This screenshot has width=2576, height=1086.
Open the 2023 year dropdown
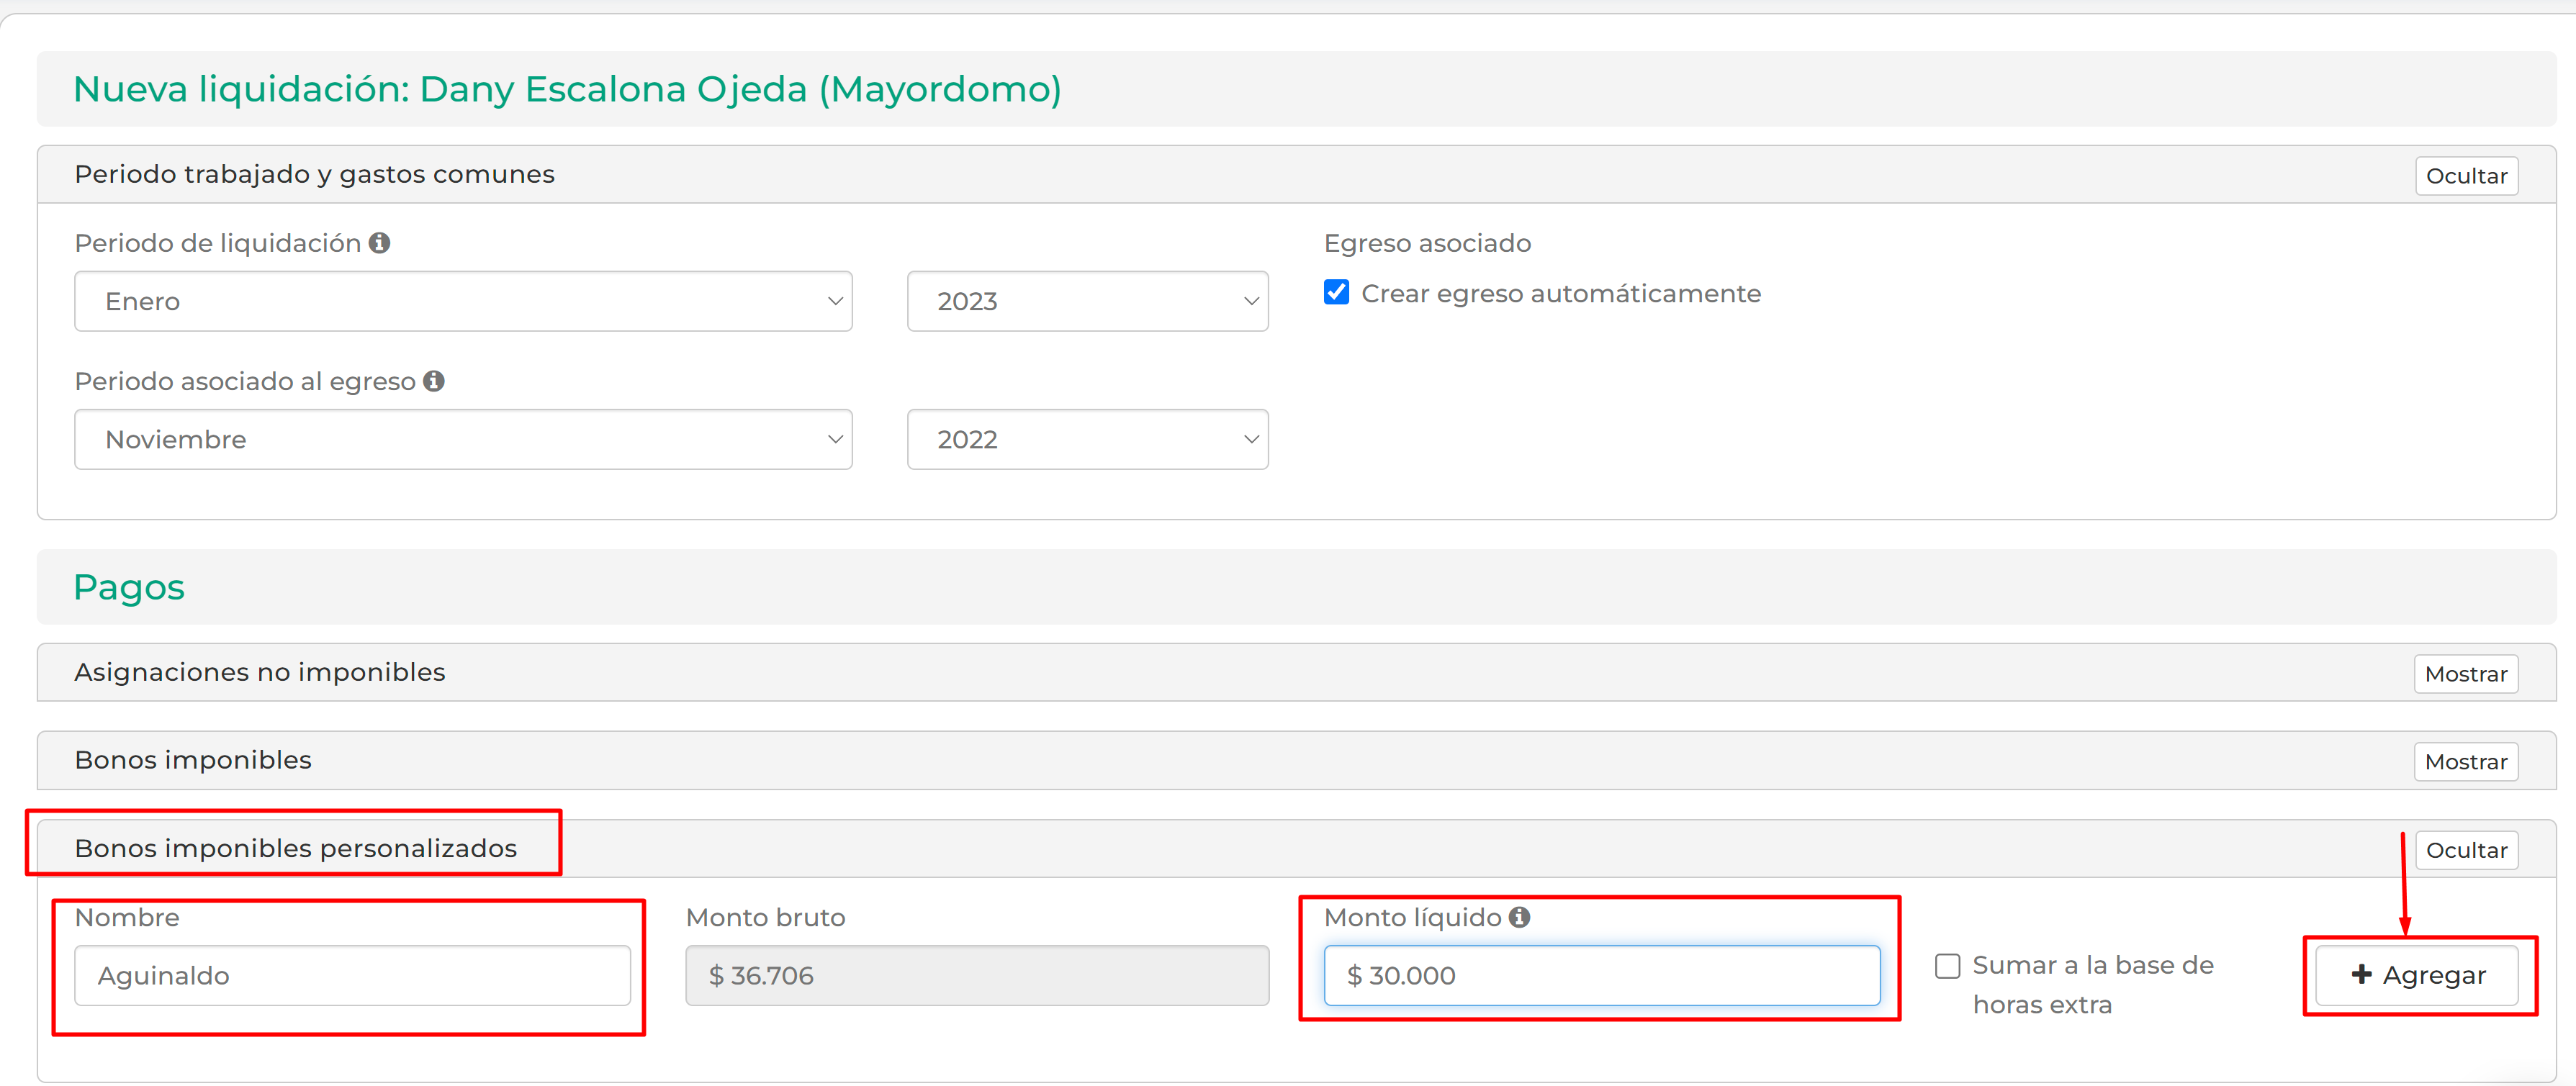point(1087,301)
